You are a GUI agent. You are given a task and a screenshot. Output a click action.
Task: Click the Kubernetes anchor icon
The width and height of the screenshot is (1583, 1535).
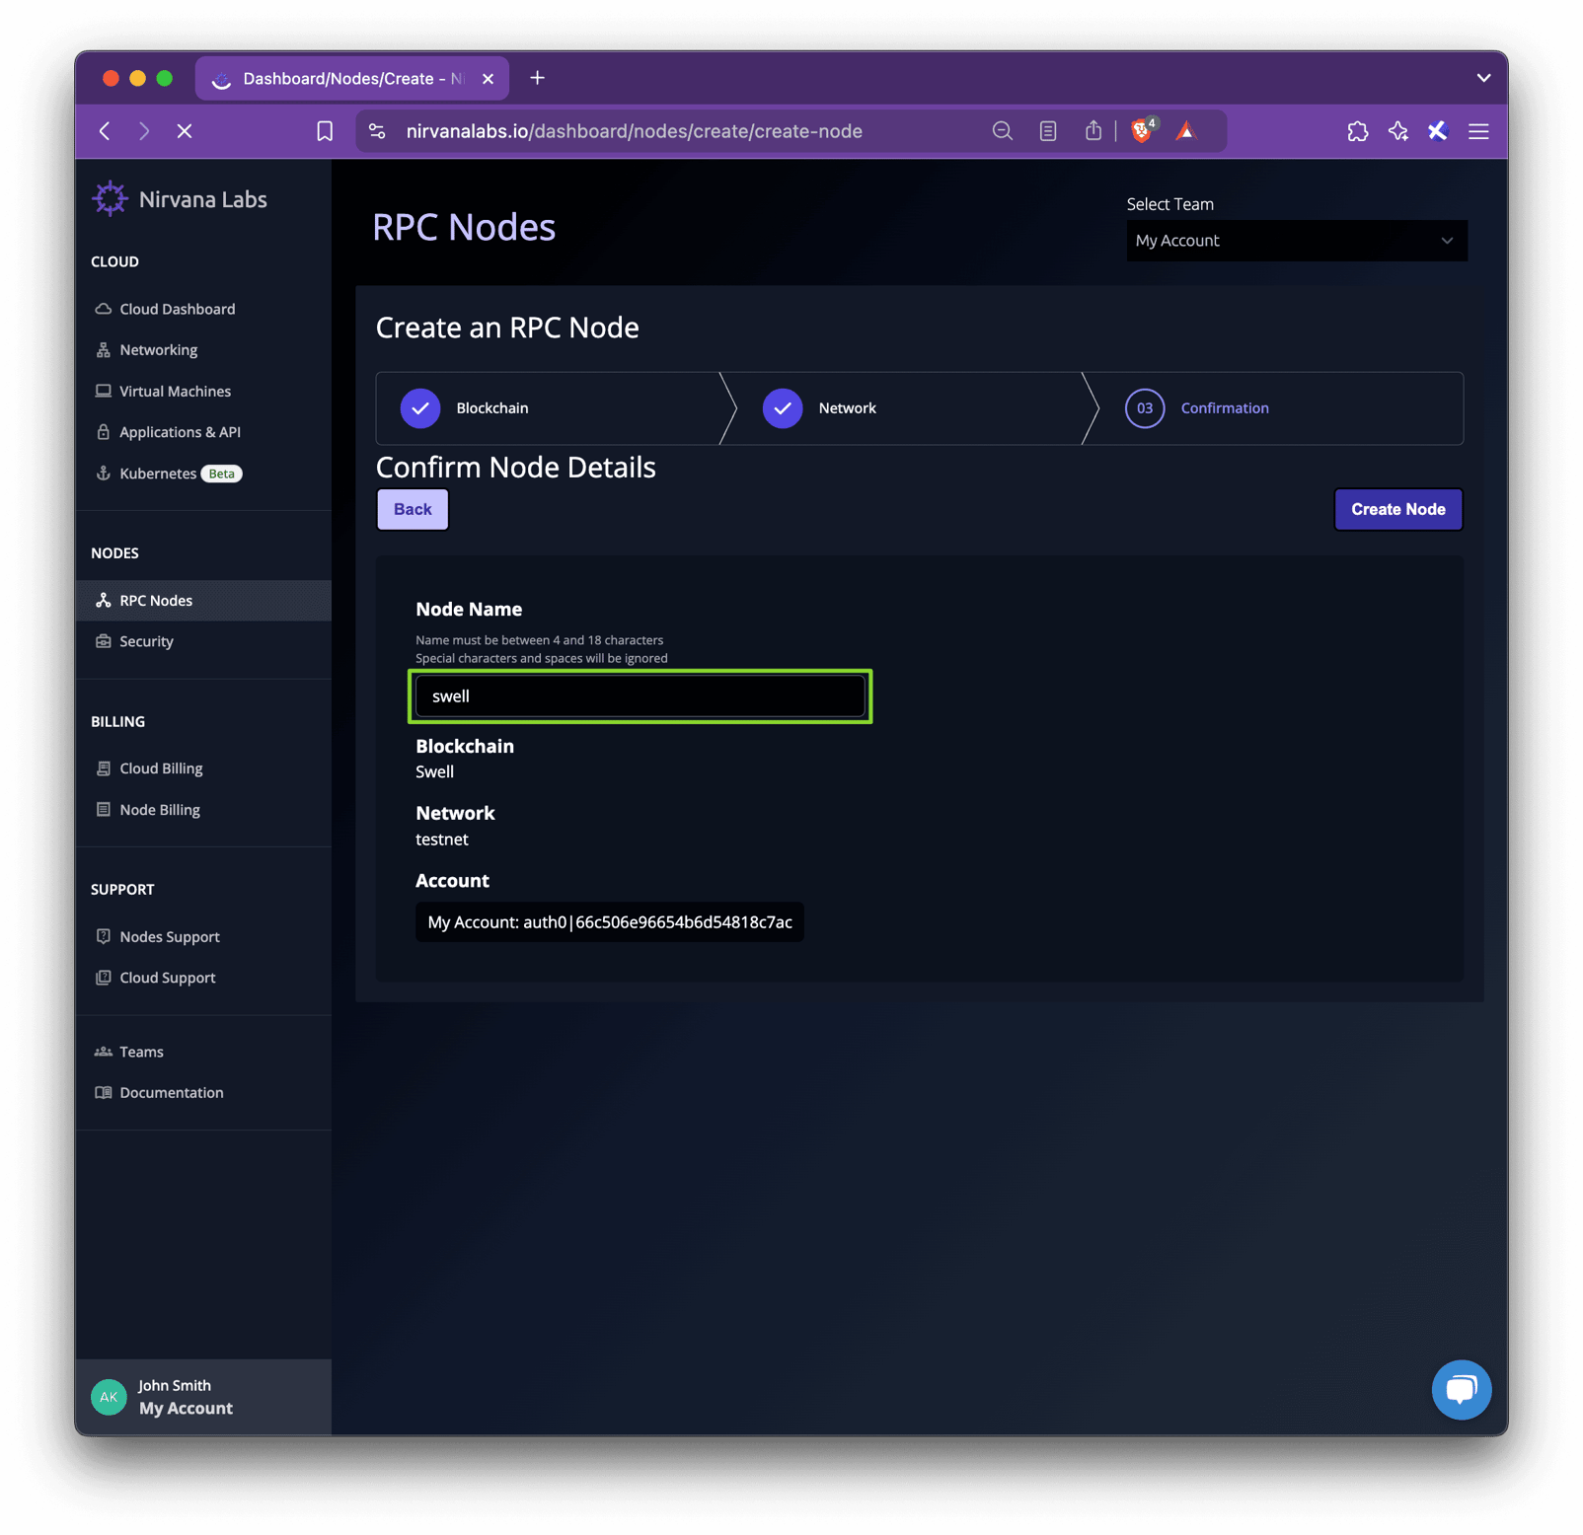[x=103, y=474]
